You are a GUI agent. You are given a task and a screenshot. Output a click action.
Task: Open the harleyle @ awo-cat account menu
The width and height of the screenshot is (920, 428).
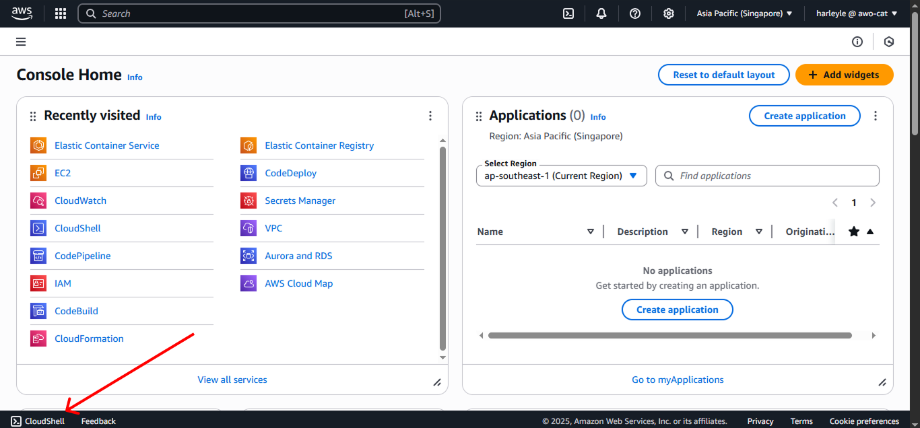[x=856, y=13]
